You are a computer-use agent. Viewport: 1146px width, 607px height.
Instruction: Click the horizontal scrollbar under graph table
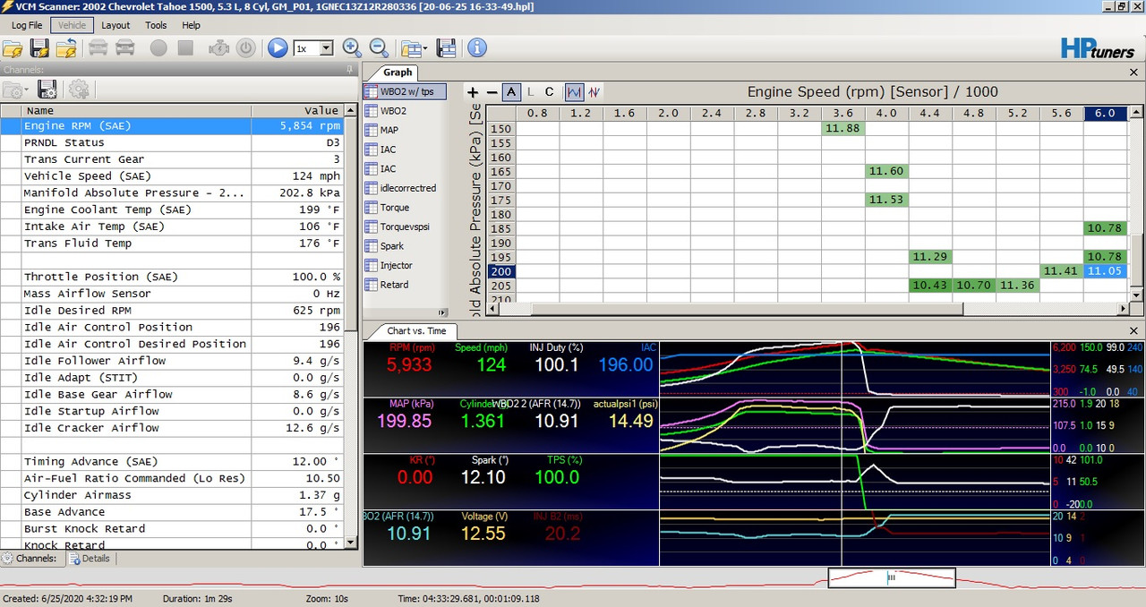[748, 309]
